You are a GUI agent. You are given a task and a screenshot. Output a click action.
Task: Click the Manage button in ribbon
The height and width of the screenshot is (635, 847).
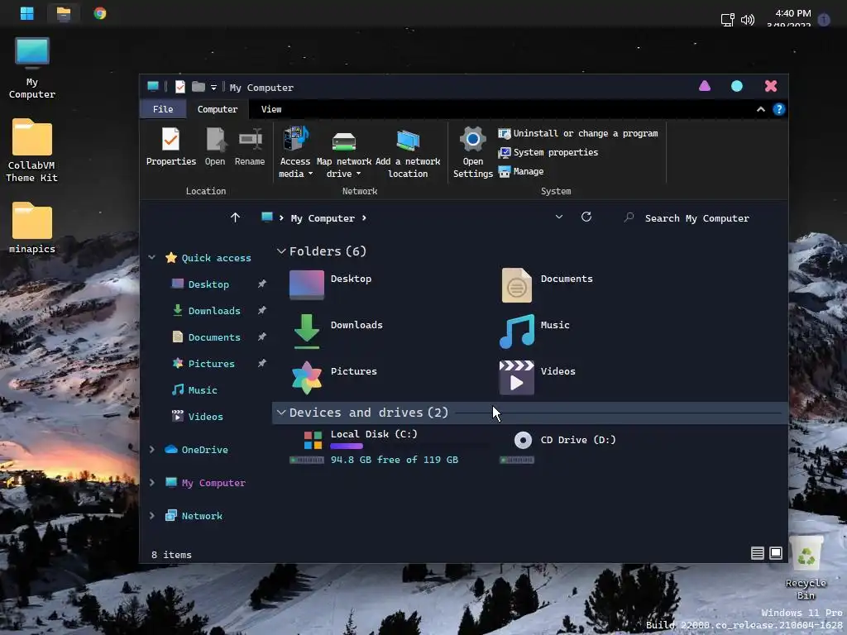[x=521, y=171]
